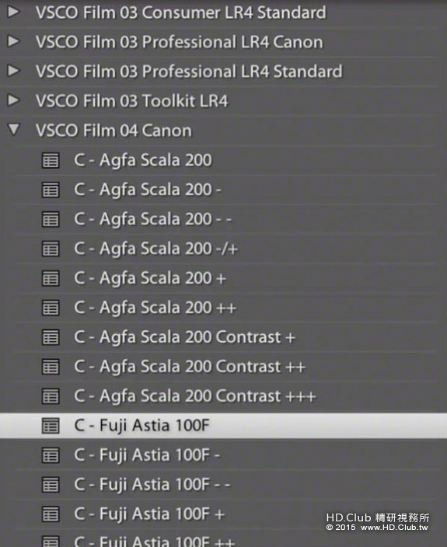Click preset icon for Agfa Scala 200 Contrast +++
The width and height of the screenshot is (447, 547).
pyautogui.click(x=51, y=396)
